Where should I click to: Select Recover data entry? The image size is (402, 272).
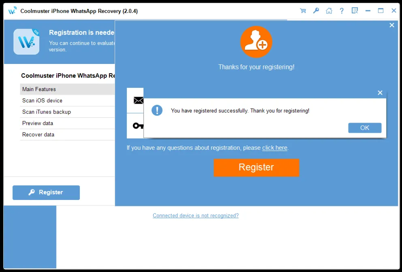pos(67,134)
